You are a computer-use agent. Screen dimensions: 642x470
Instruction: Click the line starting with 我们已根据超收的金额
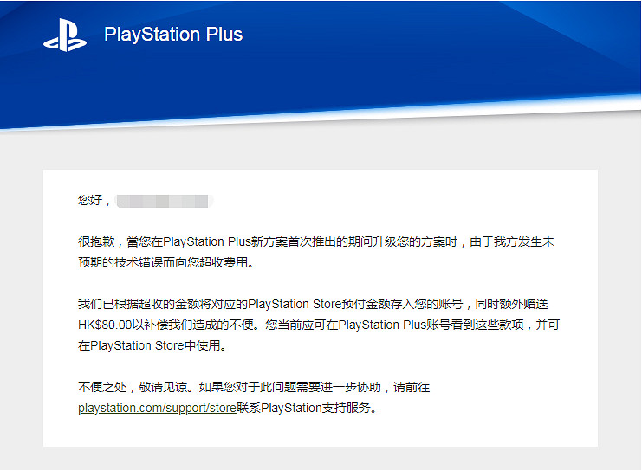(313, 304)
